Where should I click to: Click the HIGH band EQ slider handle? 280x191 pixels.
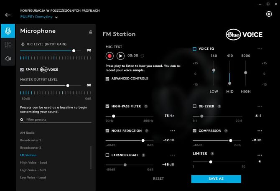pyautogui.click(x=246, y=73)
